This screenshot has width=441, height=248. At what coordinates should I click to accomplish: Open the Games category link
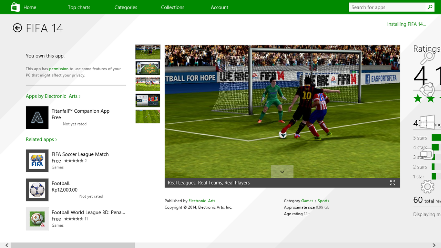coord(307,201)
